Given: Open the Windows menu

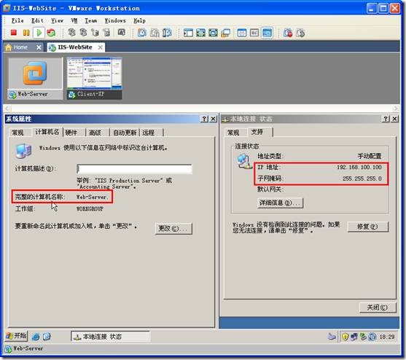Looking at the screenshot, I should (x=115, y=20).
